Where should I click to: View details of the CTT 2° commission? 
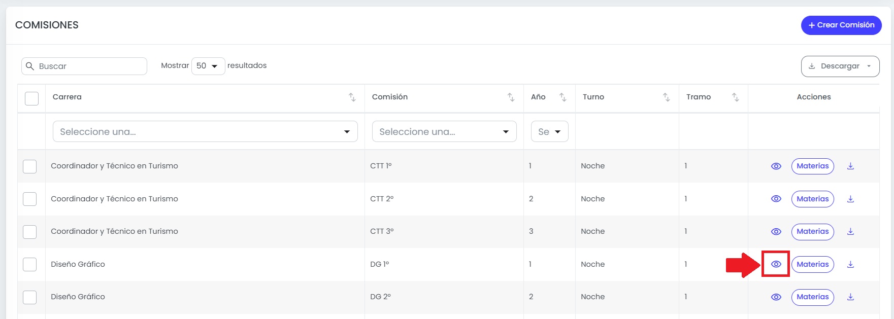[x=776, y=199]
